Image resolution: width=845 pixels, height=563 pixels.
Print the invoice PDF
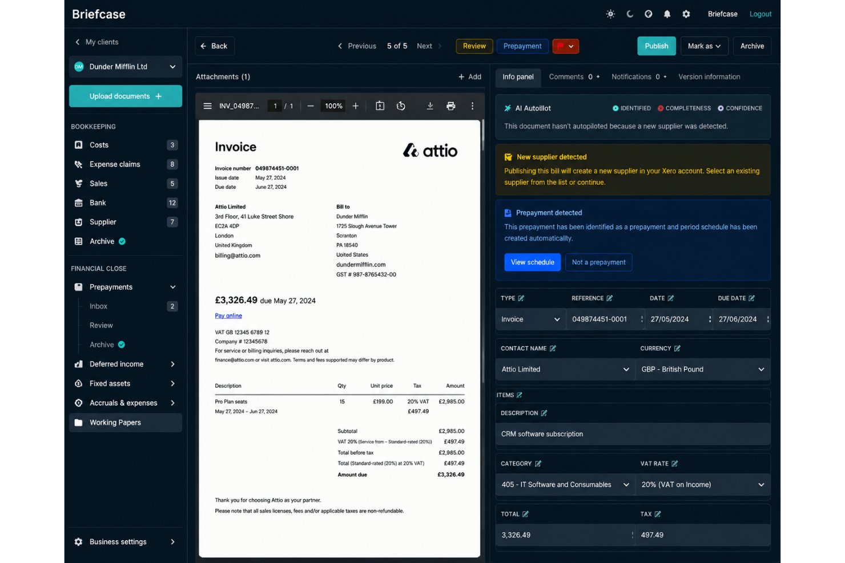tap(451, 106)
